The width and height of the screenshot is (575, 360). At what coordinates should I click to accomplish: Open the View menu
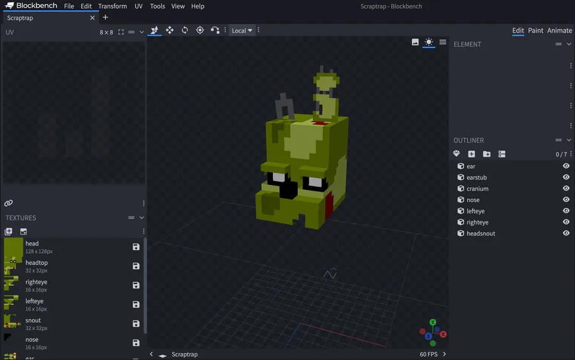(178, 6)
